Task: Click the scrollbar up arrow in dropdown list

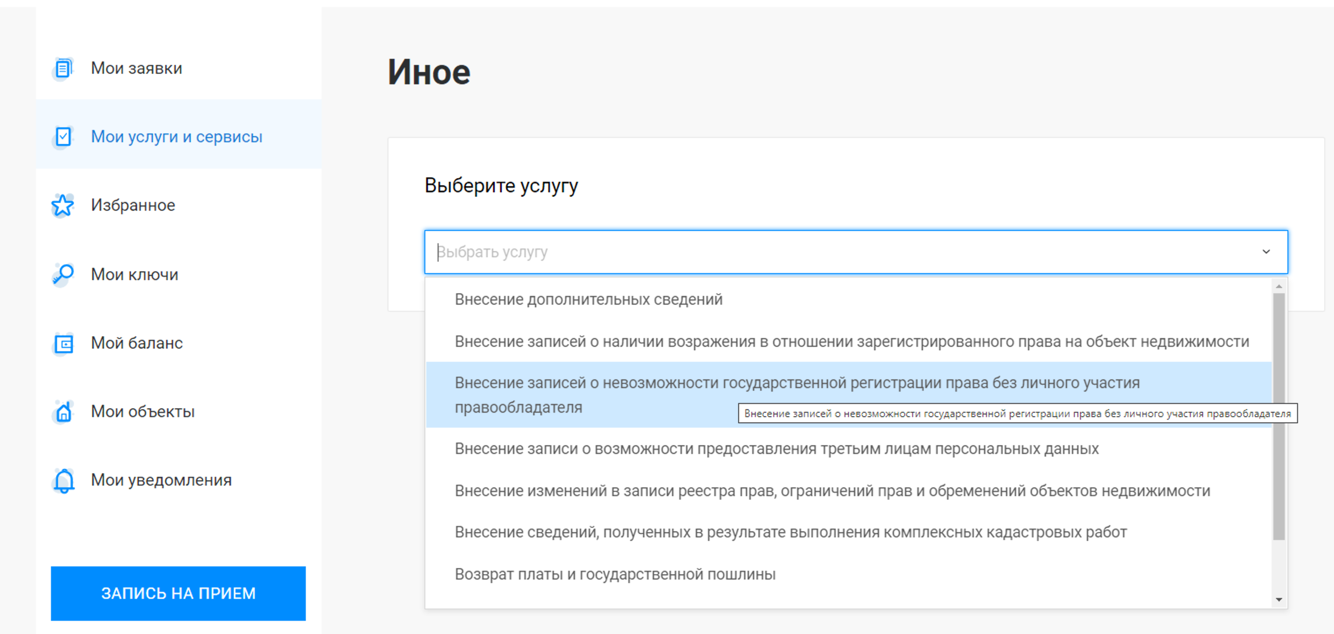Action: 1279,286
